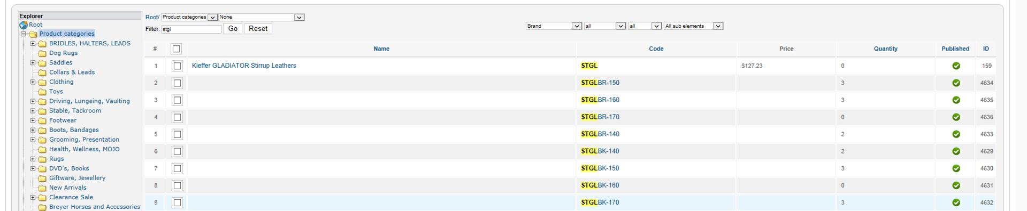Select Stable, Tackroom tree item
The width and height of the screenshot is (1027, 211).
click(75, 111)
